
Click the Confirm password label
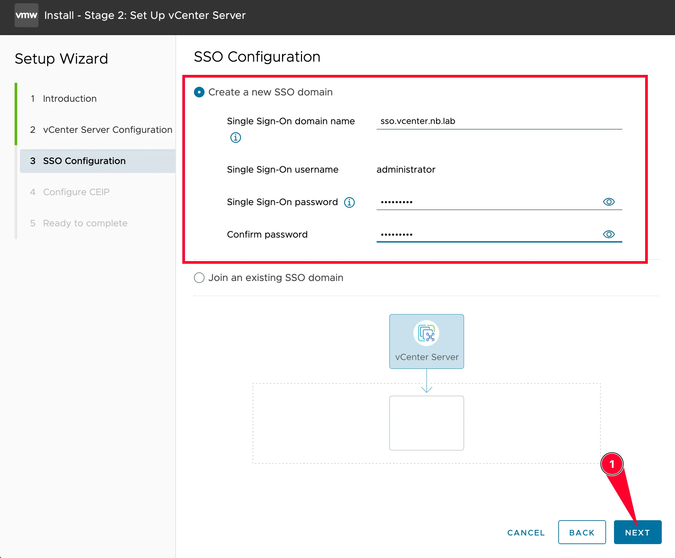click(x=267, y=235)
